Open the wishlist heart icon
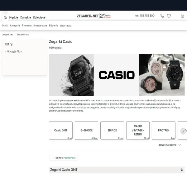 coord(169,16)
